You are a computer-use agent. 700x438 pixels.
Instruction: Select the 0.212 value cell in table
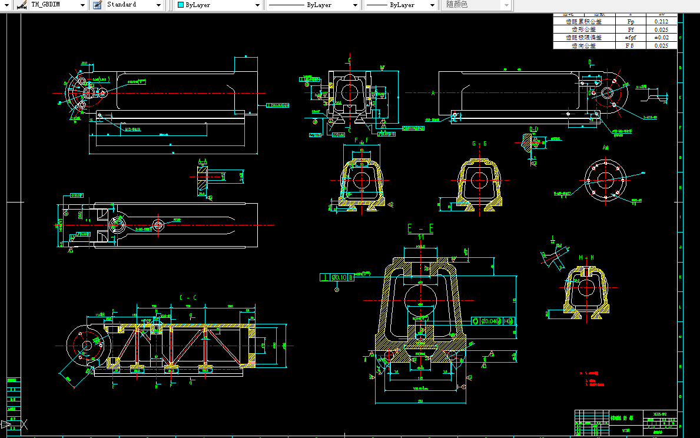[x=661, y=21]
